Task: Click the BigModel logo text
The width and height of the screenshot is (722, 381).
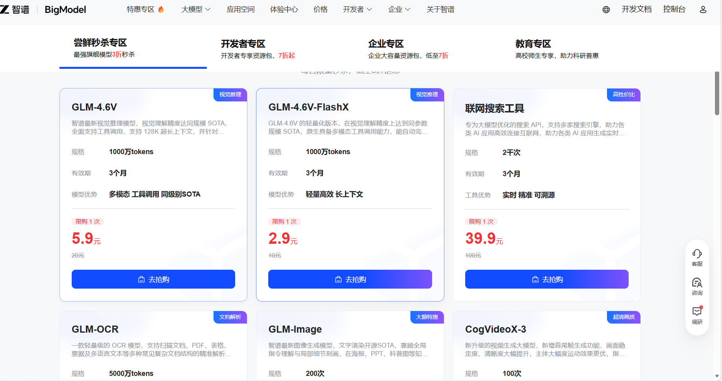Action: click(65, 10)
